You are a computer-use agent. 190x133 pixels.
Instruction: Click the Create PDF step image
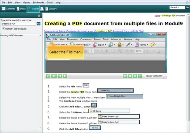point(115,90)
